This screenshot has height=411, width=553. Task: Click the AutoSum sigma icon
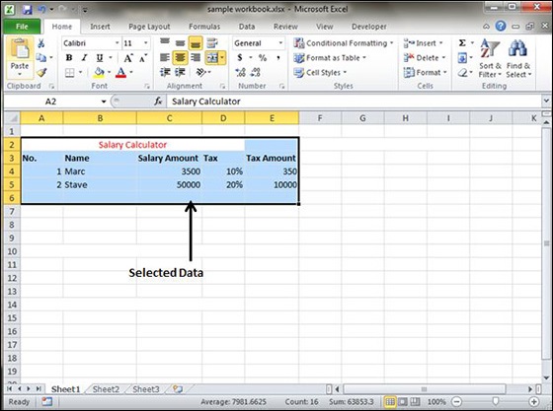[x=462, y=43]
